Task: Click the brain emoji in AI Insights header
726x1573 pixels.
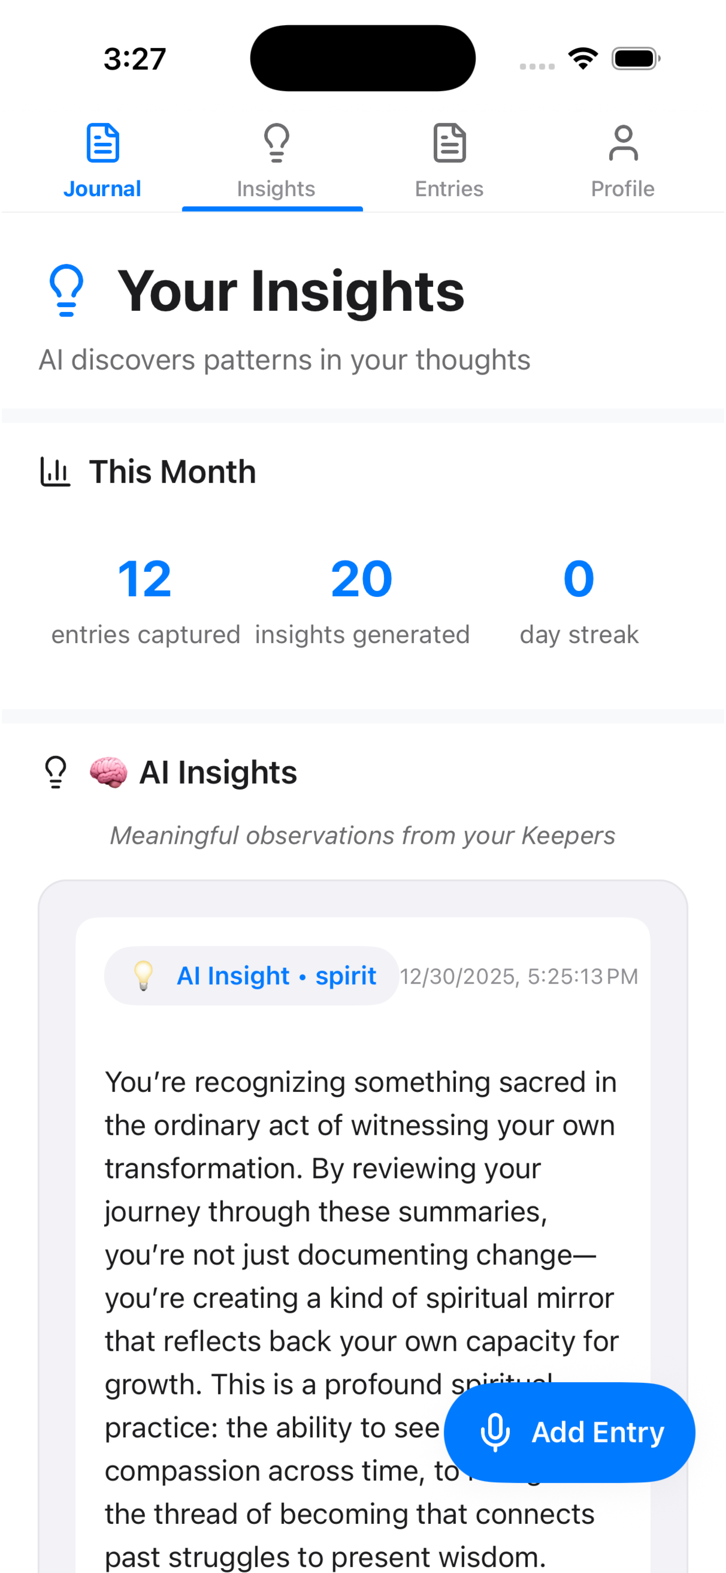Action: point(109,772)
